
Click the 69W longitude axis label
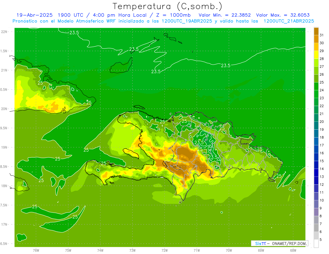coord(261,250)
